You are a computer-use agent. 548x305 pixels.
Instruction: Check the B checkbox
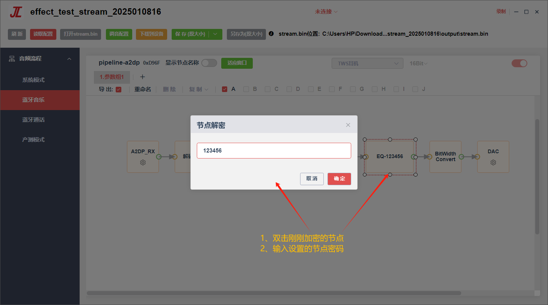click(246, 89)
